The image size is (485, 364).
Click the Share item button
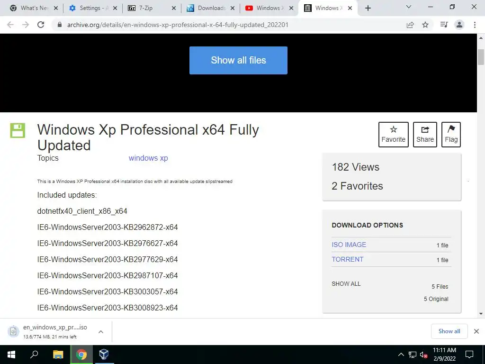[425, 134]
